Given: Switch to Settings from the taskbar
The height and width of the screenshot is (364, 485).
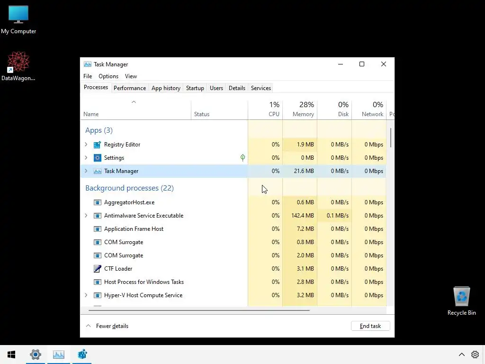Looking at the screenshot, I should (x=35, y=355).
